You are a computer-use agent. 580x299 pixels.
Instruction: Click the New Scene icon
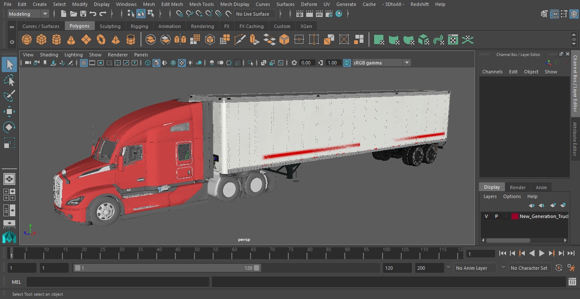[63, 14]
